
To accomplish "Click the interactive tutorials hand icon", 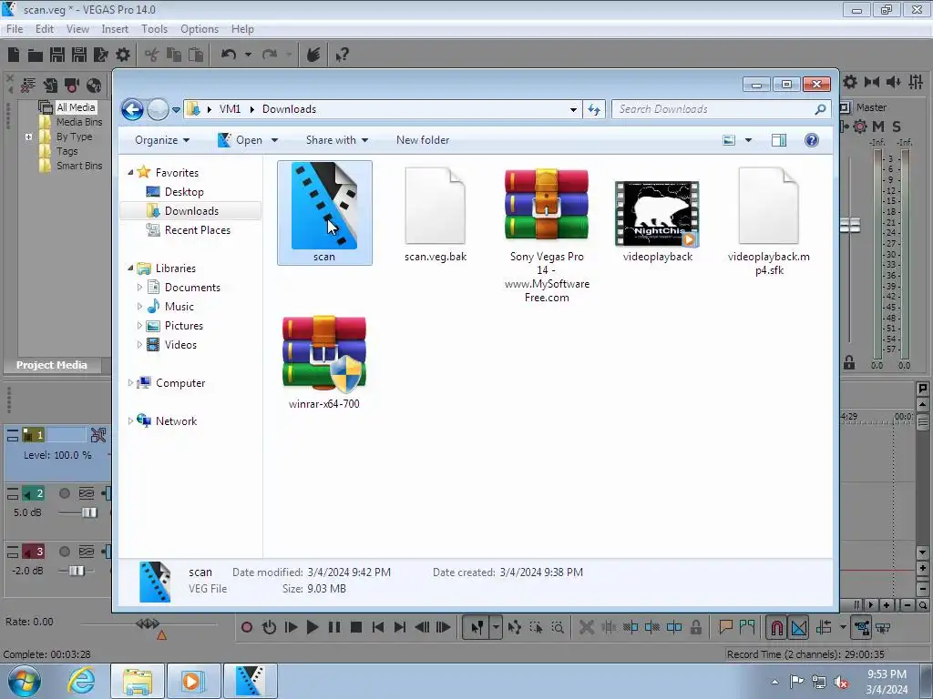I will pyautogui.click(x=313, y=55).
